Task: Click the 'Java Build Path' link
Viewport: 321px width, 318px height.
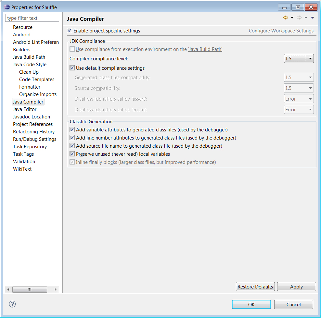Action: pyautogui.click(x=205, y=49)
